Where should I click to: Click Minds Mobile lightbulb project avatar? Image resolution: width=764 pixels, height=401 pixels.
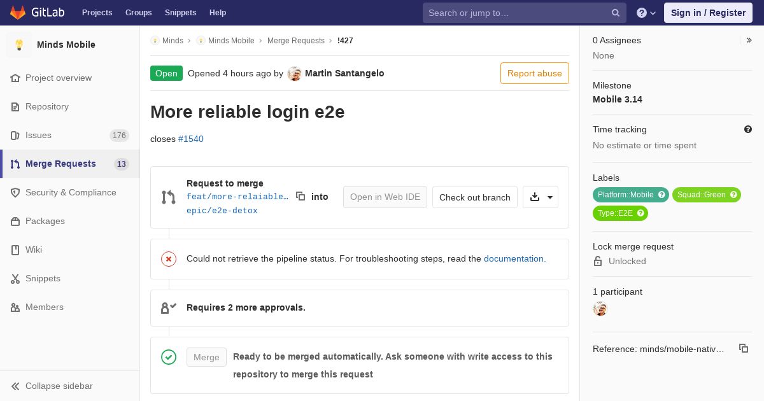coord(19,45)
